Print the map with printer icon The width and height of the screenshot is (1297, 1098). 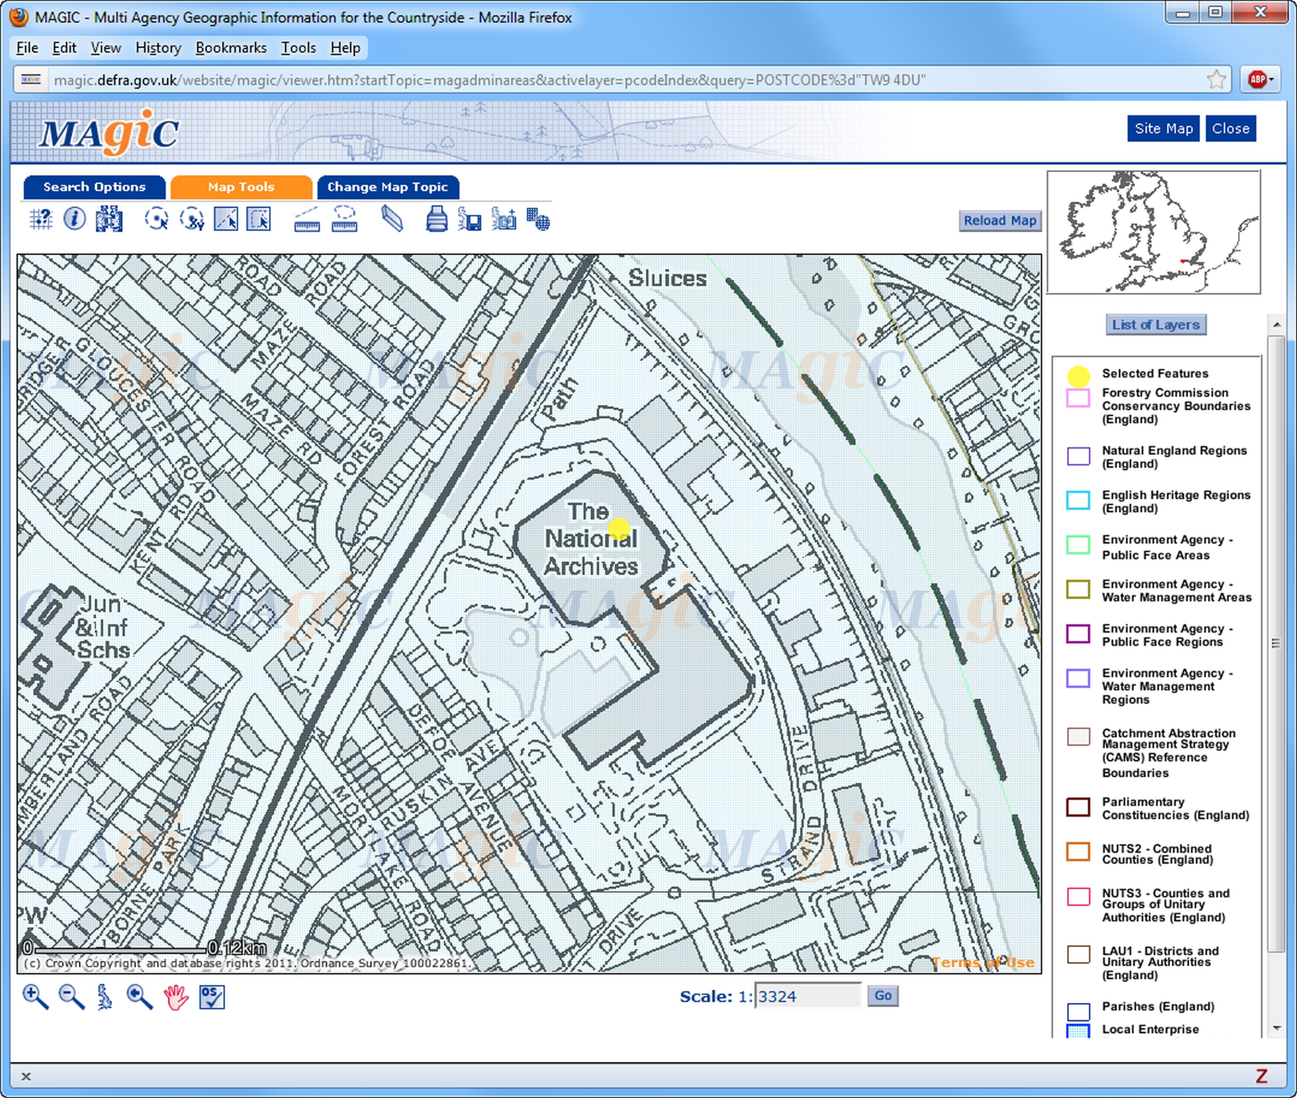click(437, 219)
